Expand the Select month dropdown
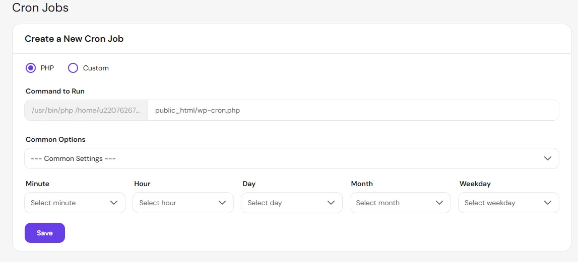The width and height of the screenshot is (578, 262). click(x=400, y=203)
